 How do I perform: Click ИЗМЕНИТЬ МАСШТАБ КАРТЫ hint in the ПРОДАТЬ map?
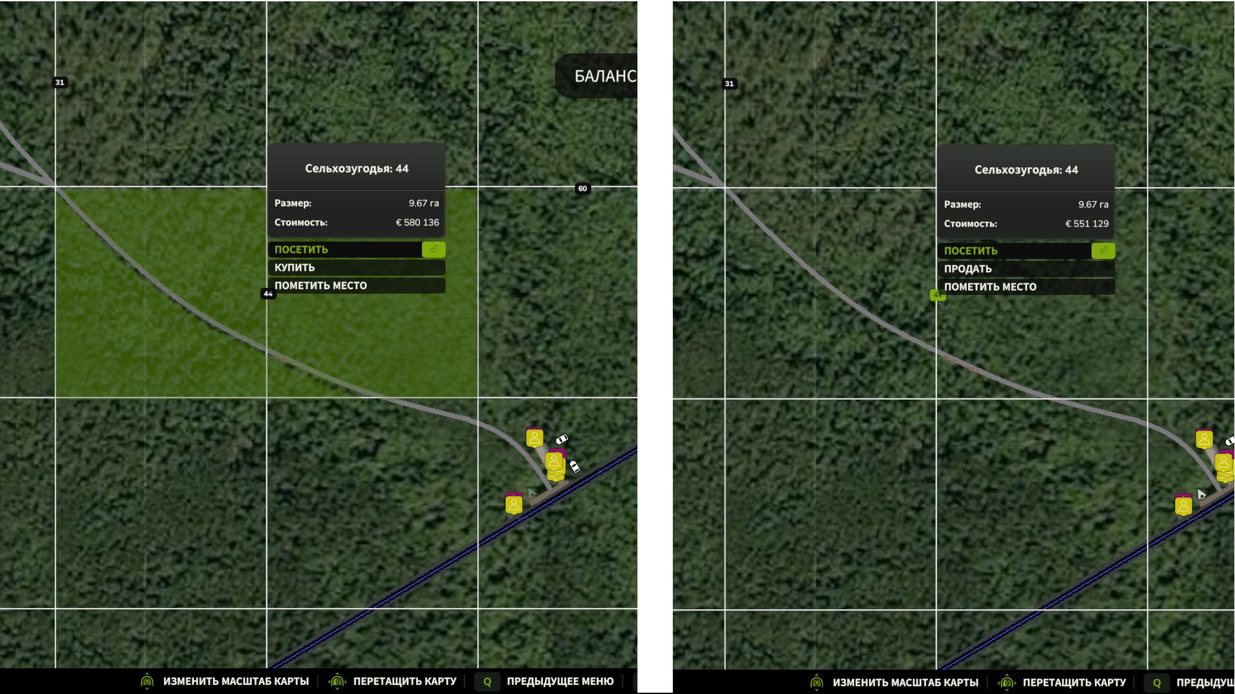coord(906,682)
